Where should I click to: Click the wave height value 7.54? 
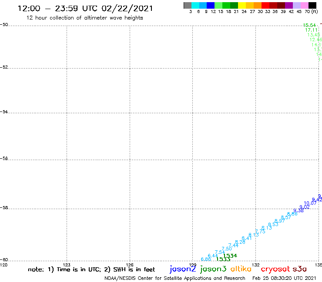tap(220, 252)
